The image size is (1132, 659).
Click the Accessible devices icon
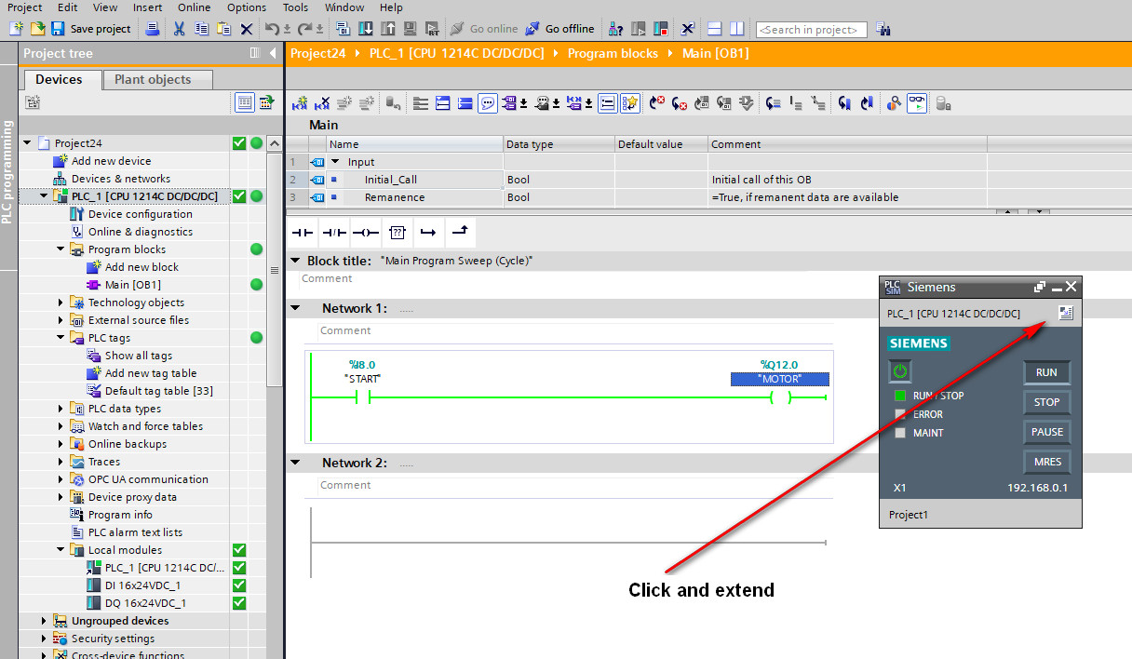(x=616, y=29)
